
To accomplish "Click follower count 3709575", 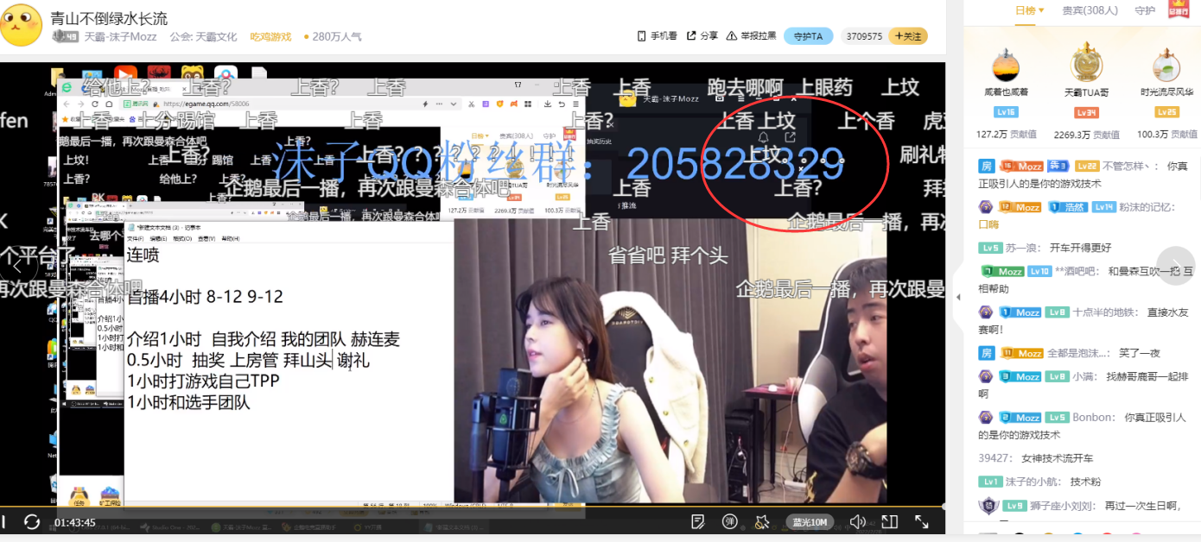I will (x=864, y=36).
